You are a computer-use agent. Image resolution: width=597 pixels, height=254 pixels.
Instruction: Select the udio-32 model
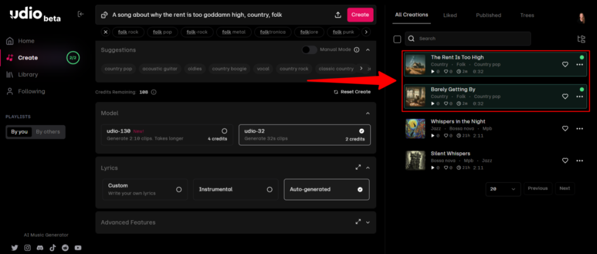304,135
